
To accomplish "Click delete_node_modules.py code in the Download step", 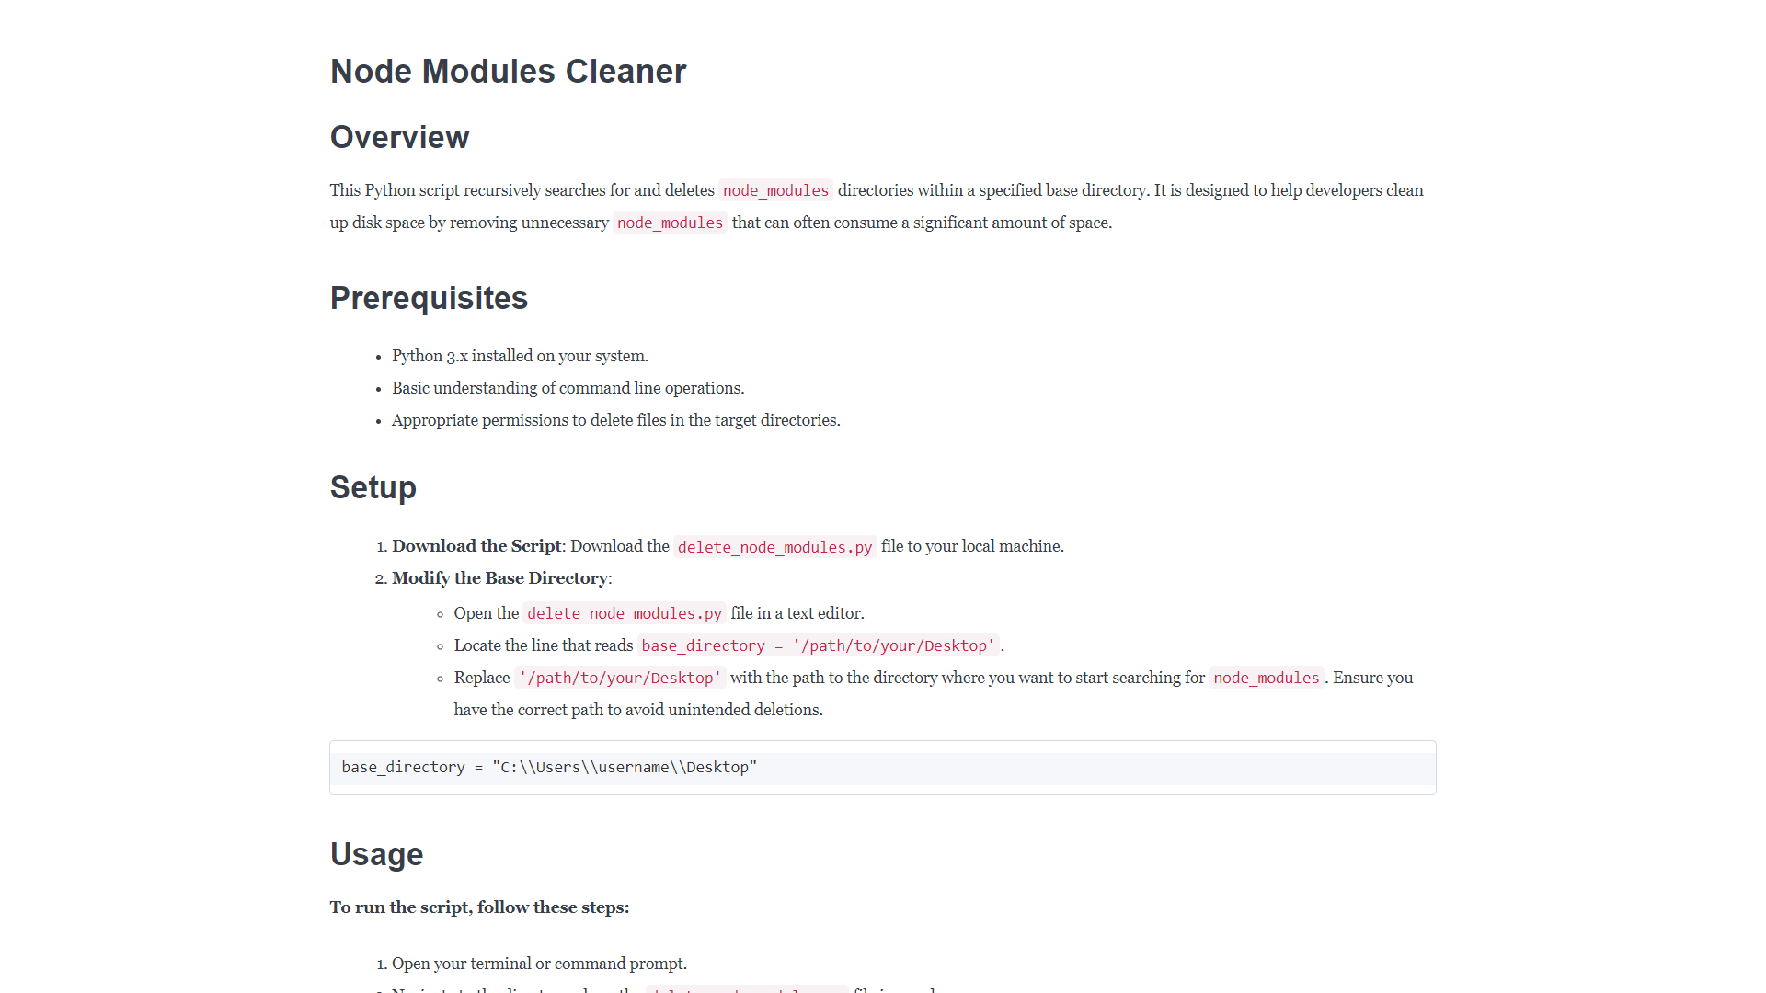I will coord(774,547).
